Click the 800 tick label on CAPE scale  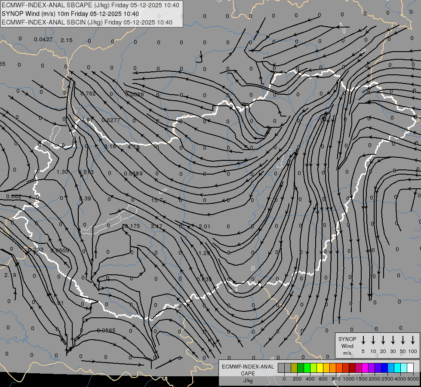(336, 379)
